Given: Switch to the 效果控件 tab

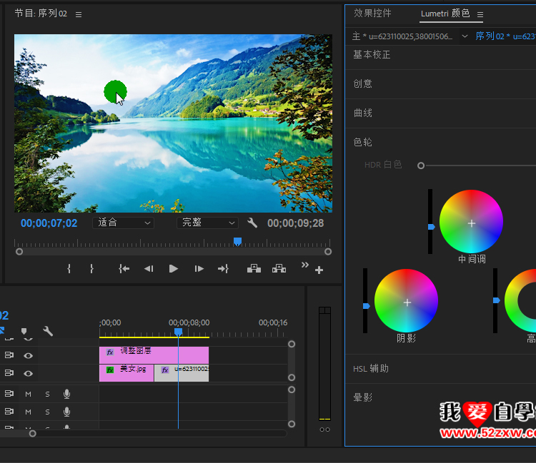Looking at the screenshot, I should click(x=372, y=14).
